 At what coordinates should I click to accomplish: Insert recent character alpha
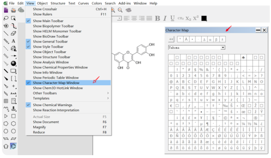pos(210,40)
